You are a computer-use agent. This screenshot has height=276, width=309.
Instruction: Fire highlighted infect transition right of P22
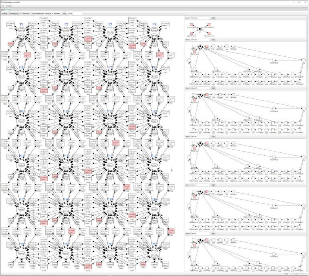(x=88, y=266)
